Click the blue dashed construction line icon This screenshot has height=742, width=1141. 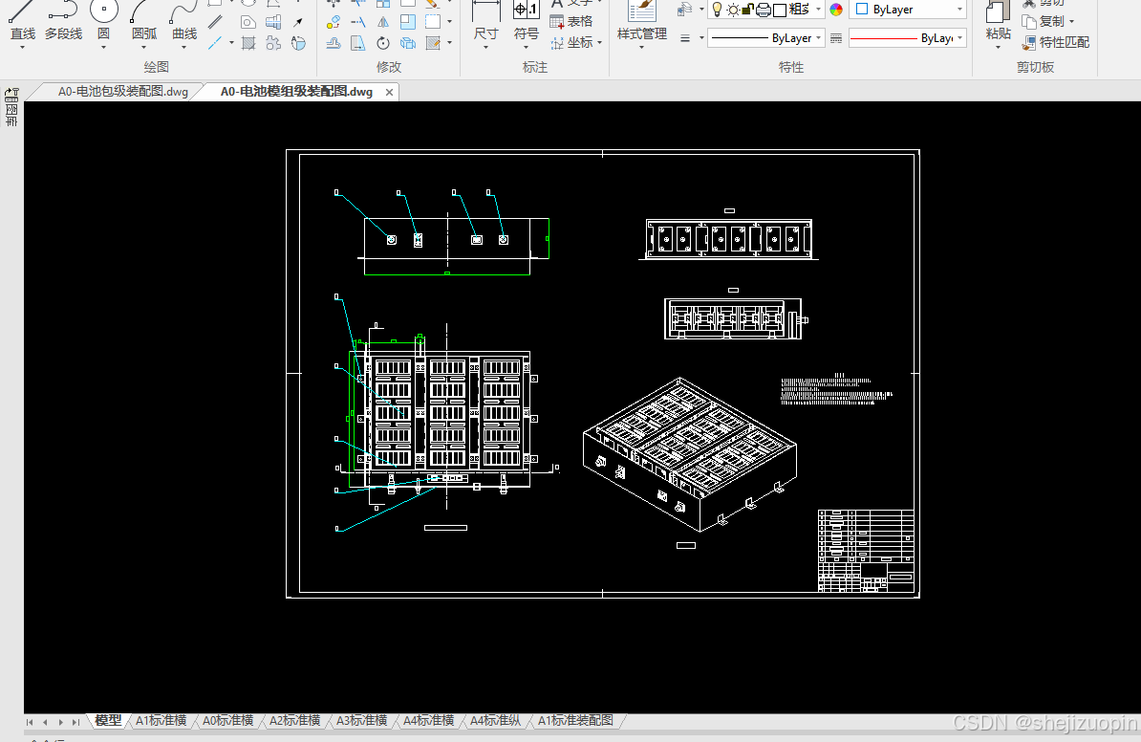tap(215, 43)
